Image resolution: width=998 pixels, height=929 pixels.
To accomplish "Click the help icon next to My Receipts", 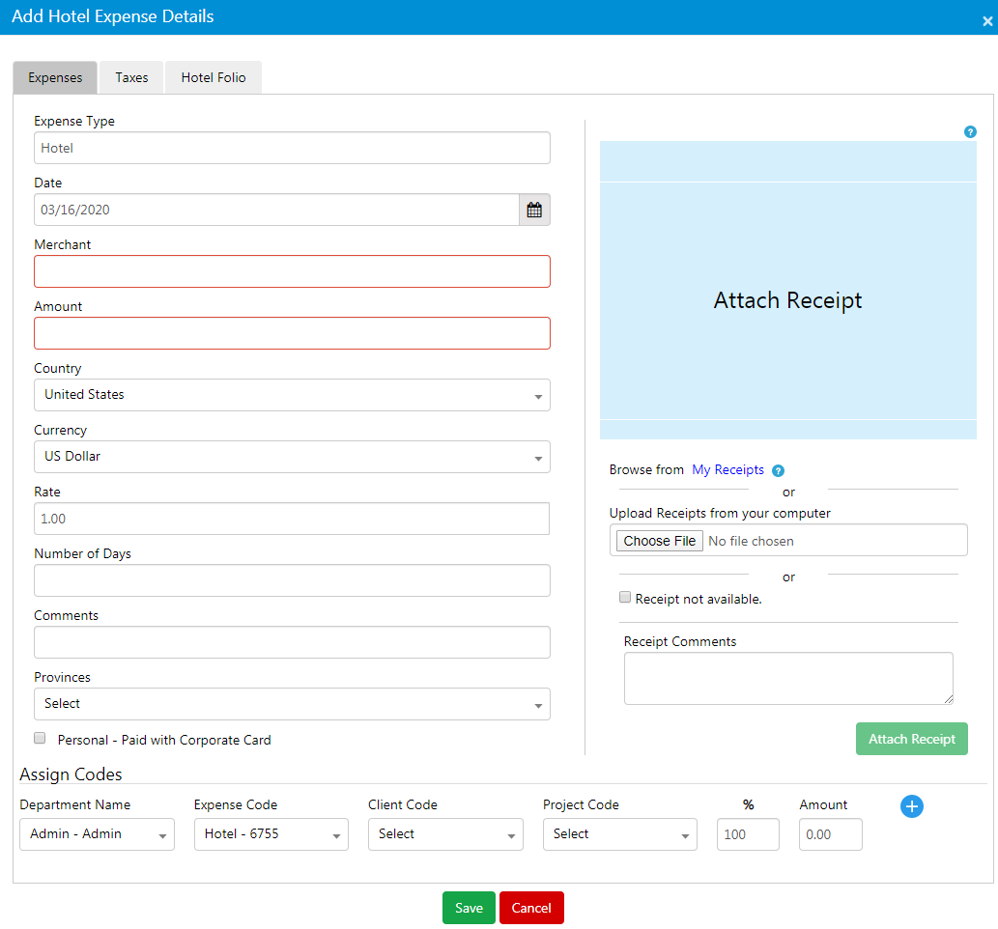I will 778,469.
